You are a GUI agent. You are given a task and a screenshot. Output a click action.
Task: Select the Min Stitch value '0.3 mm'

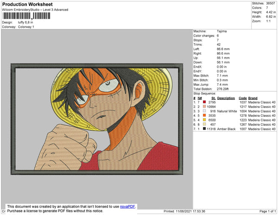pyautogui.click(x=222, y=80)
